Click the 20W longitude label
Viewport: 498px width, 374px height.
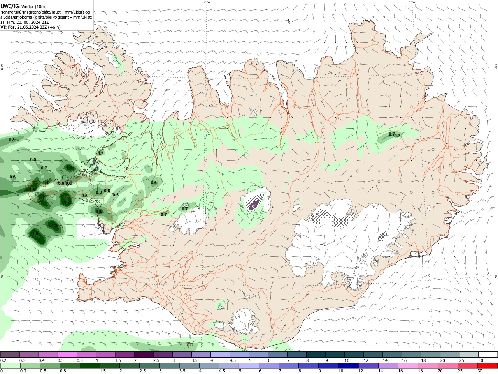pos(207,2)
